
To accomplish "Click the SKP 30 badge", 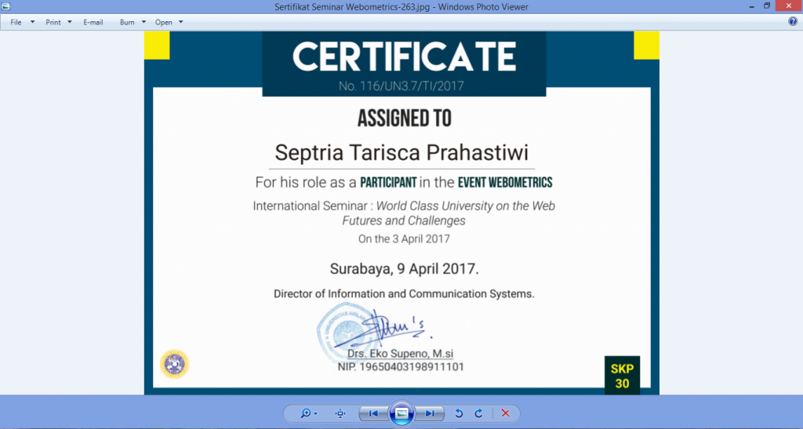I will pyautogui.click(x=622, y=376).
